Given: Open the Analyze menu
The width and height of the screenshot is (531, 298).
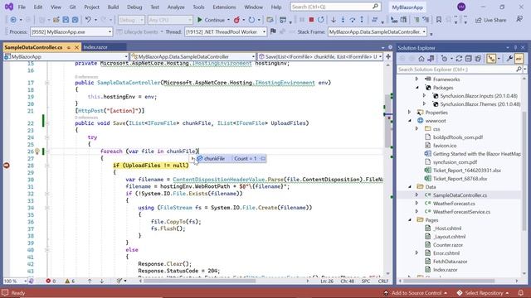Looking at the screenshot, I should click(176, 7).
